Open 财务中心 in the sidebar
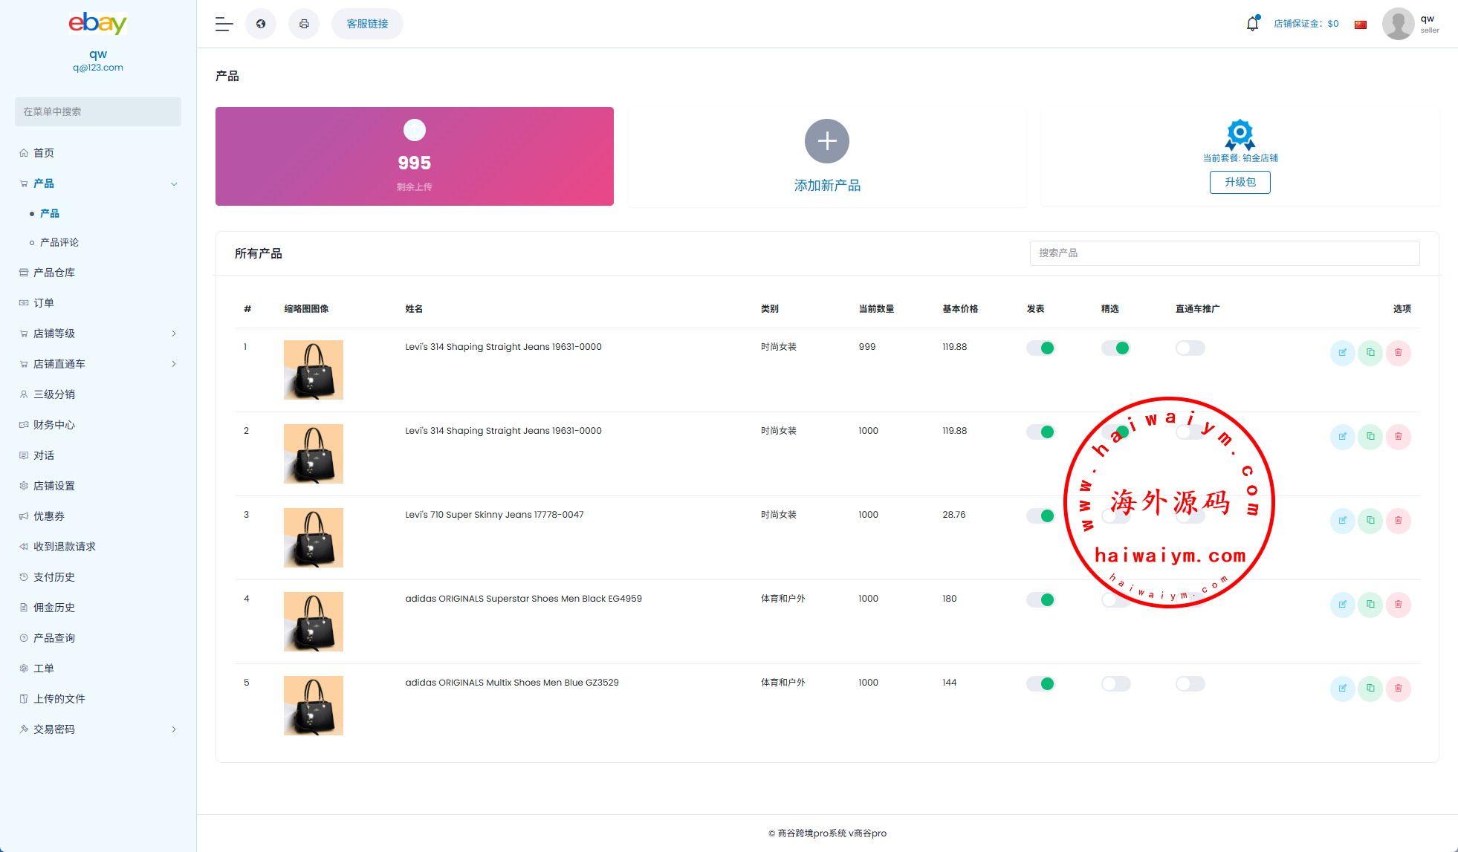The image size is (1458, 852). (54, 425)
